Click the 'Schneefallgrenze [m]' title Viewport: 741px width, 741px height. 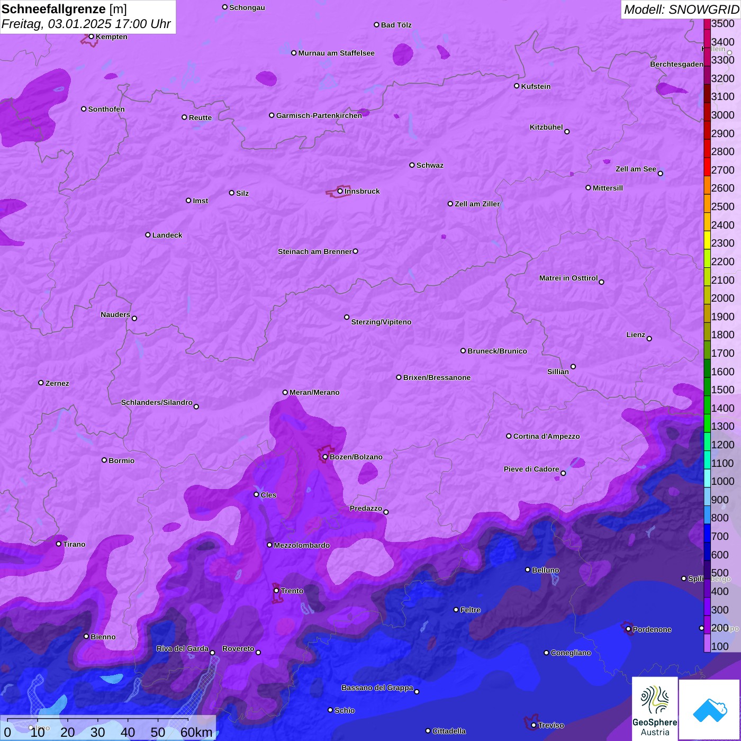(x=64, y=9)
